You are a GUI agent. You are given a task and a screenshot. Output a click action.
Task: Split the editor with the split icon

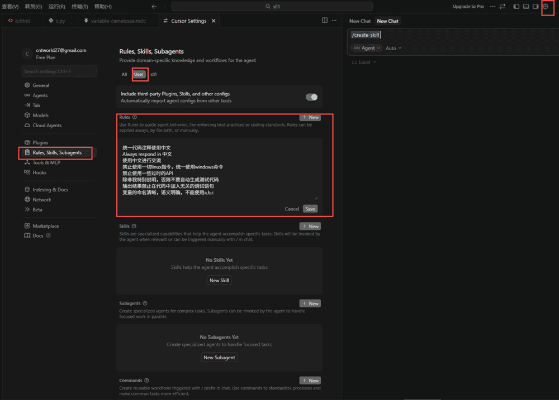(325, 21)
